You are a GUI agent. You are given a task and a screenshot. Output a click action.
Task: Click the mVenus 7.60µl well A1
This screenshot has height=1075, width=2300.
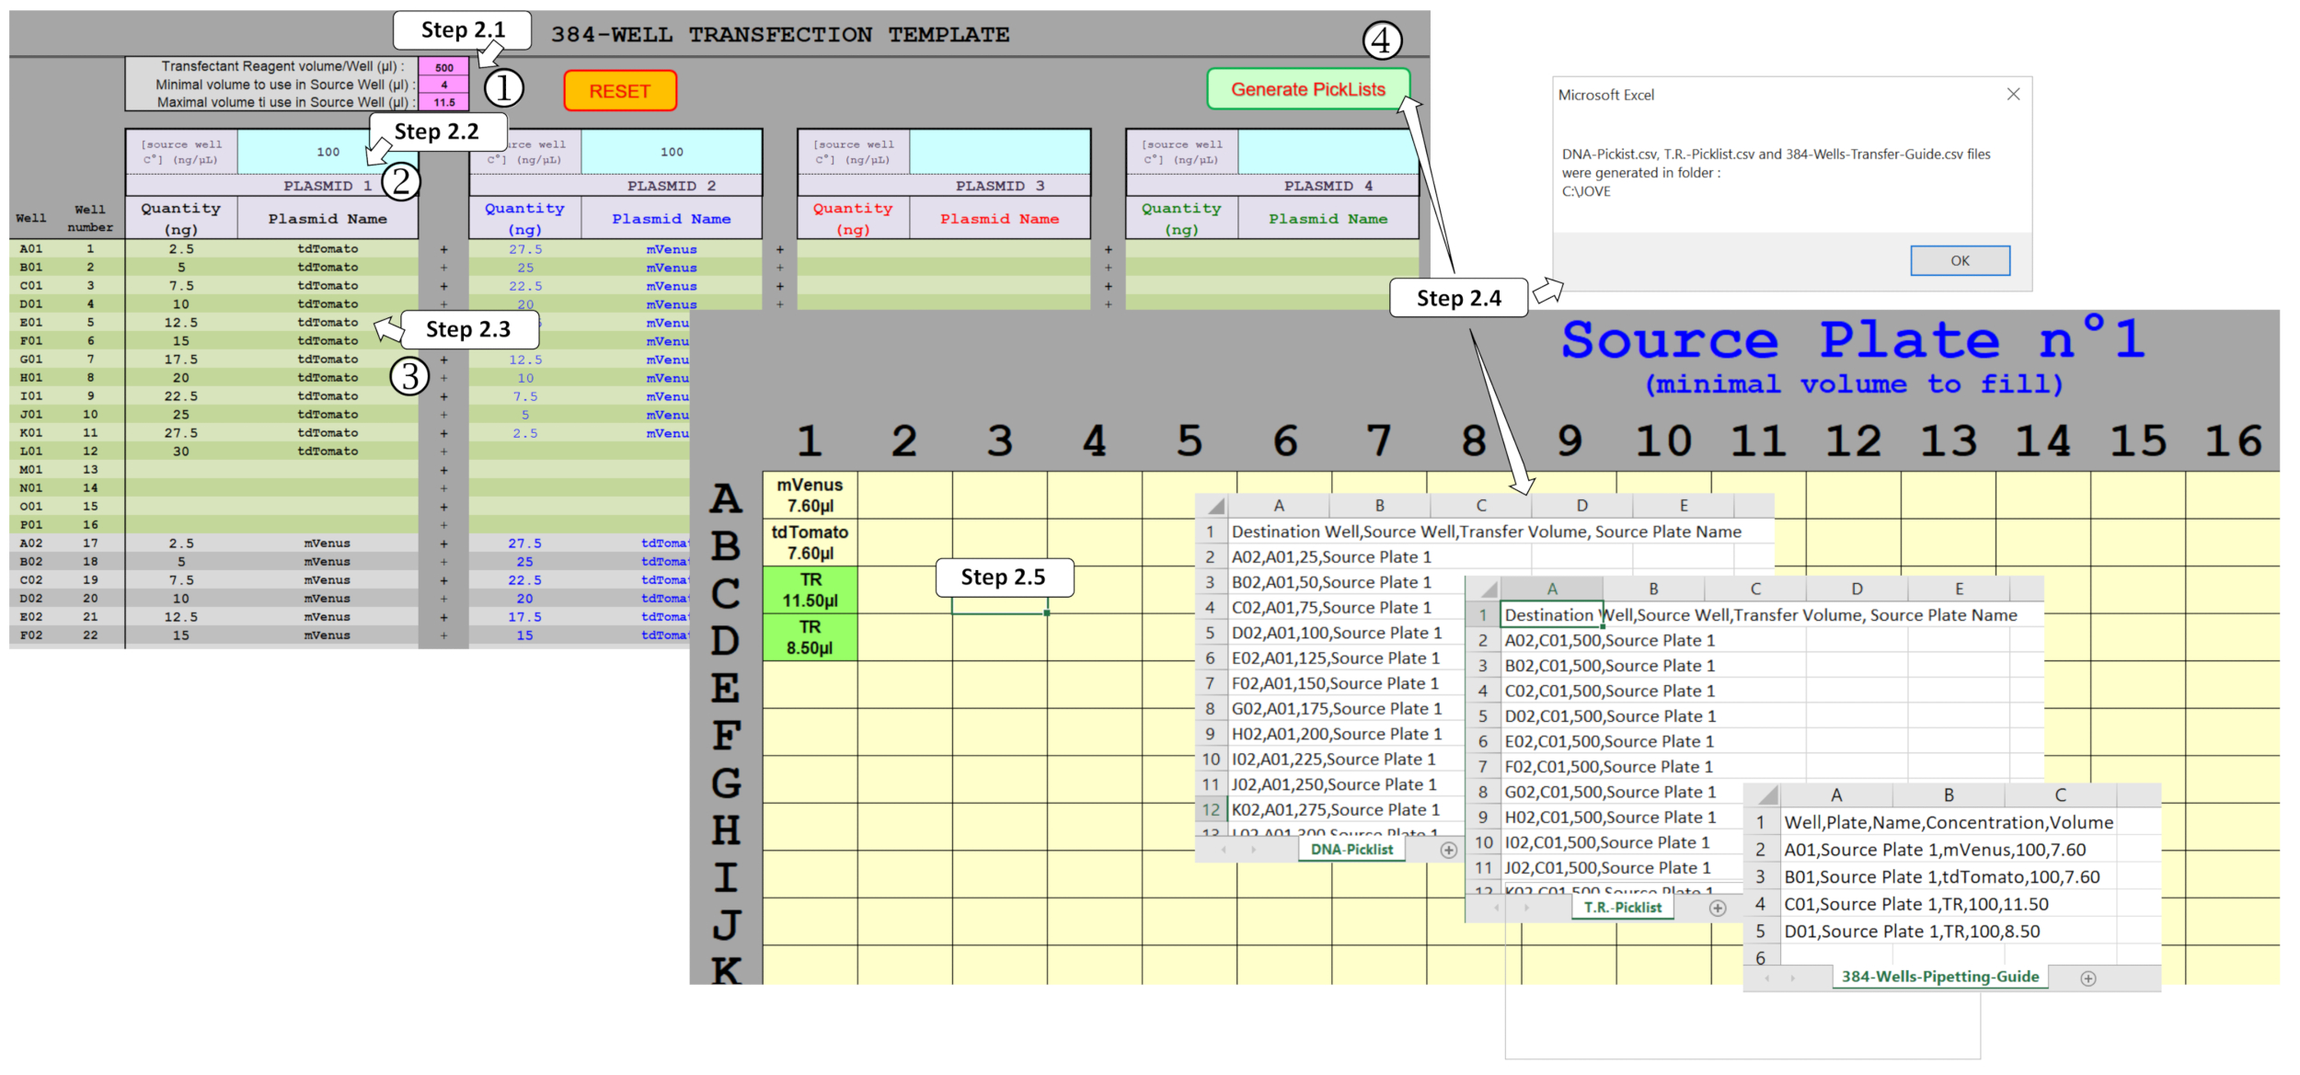coord(810,495)
